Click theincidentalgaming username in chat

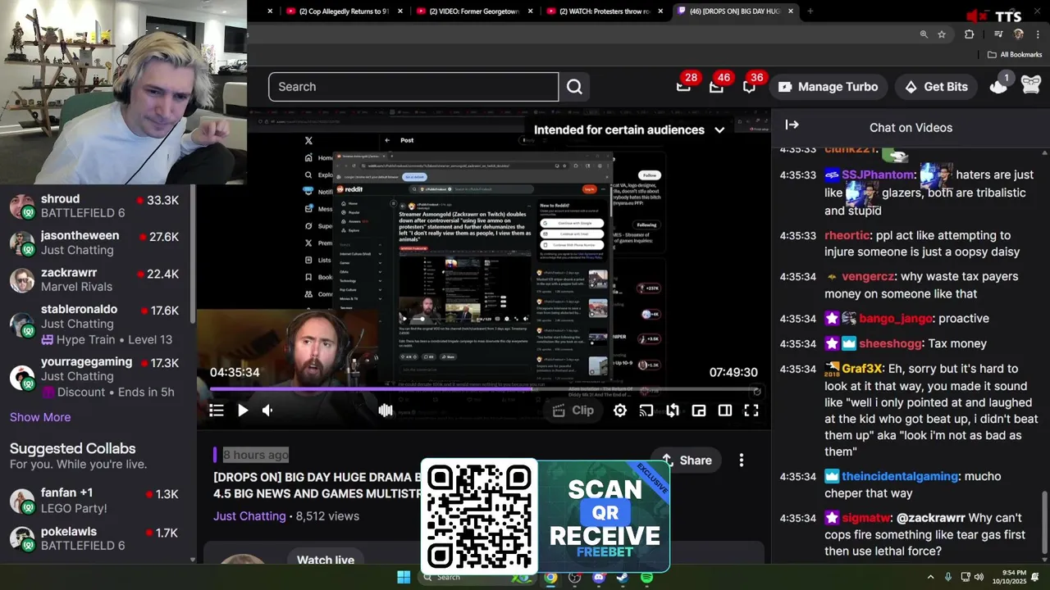click(x=900, y=476)
